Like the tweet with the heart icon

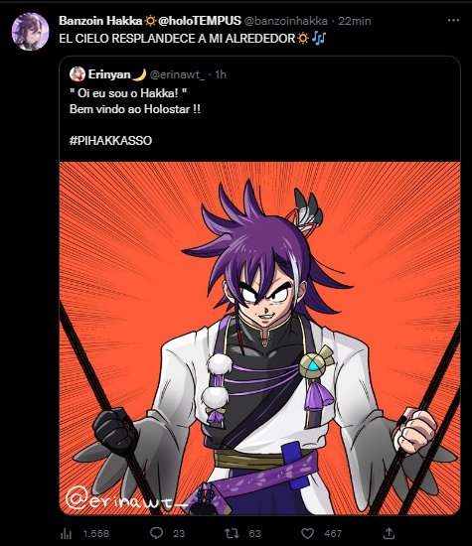click(x=307, y=533)
